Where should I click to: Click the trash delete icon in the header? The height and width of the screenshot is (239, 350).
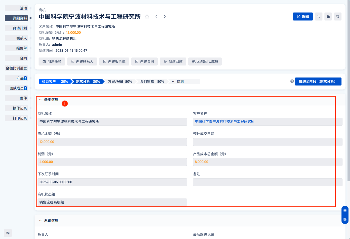pos(338,16)
